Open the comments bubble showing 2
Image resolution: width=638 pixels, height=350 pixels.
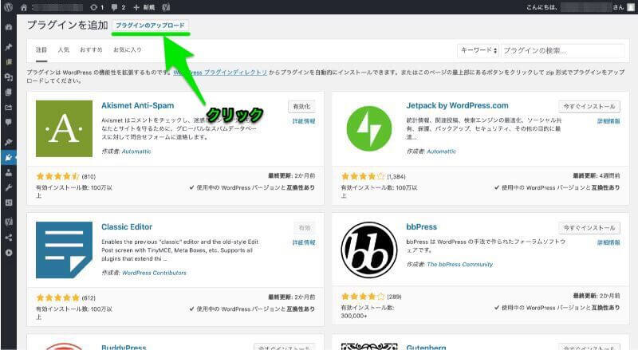pos(118,7)
